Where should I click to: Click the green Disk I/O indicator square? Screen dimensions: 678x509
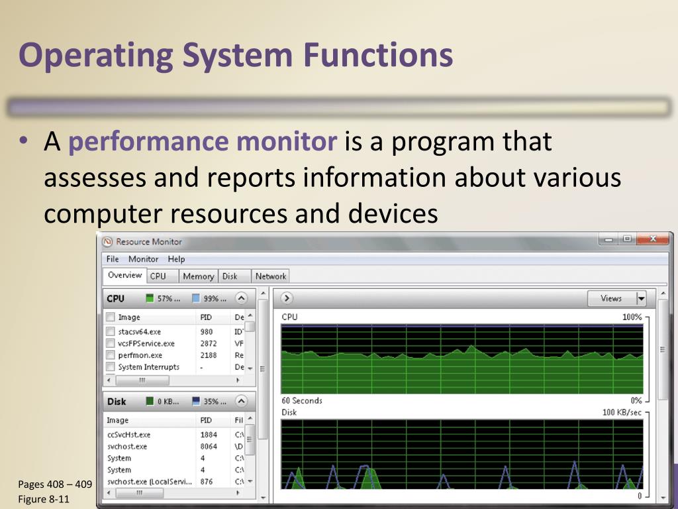(x=150, y=402)
